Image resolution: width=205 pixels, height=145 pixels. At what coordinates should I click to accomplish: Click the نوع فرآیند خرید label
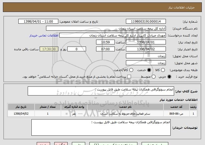[187, 77]
